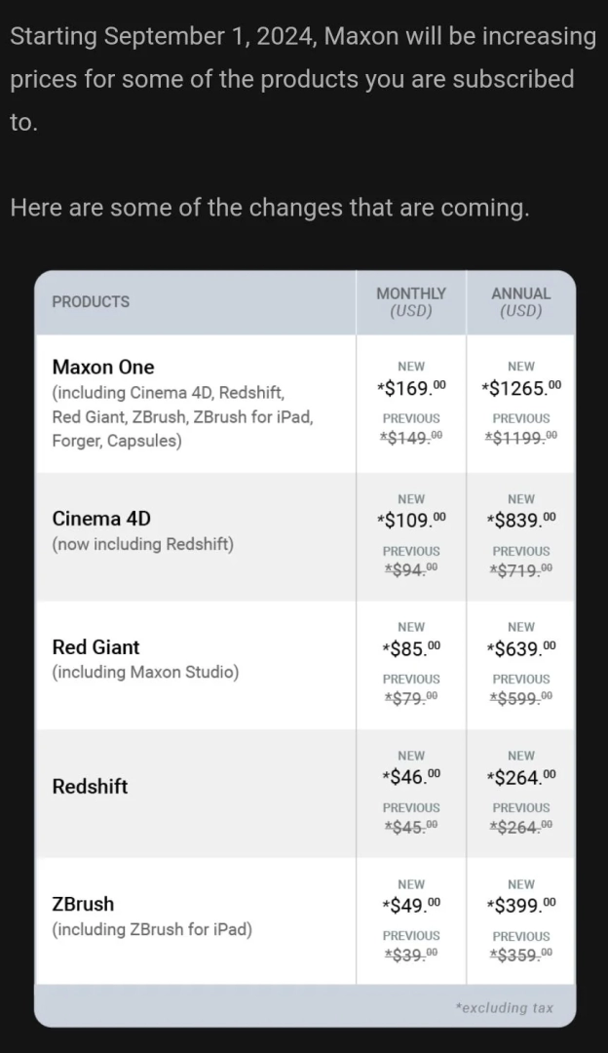608x1053 pixels.
Task: Click the 'including Maxon Studio' subtitle
Action: click(x=145, y=672)
